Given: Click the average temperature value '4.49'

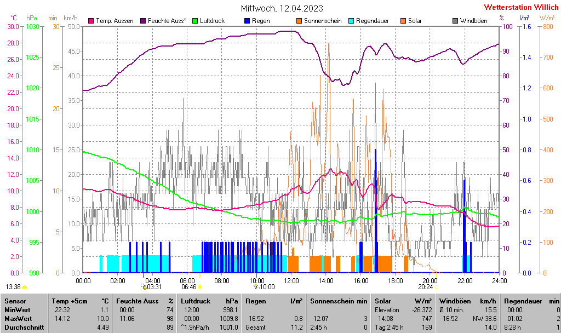Looking at the screenshot, I should point(102,327).
